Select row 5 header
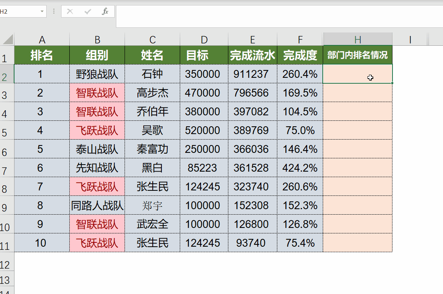The width and height of the screenshot is (443, 294). click(x=7, y=130)
